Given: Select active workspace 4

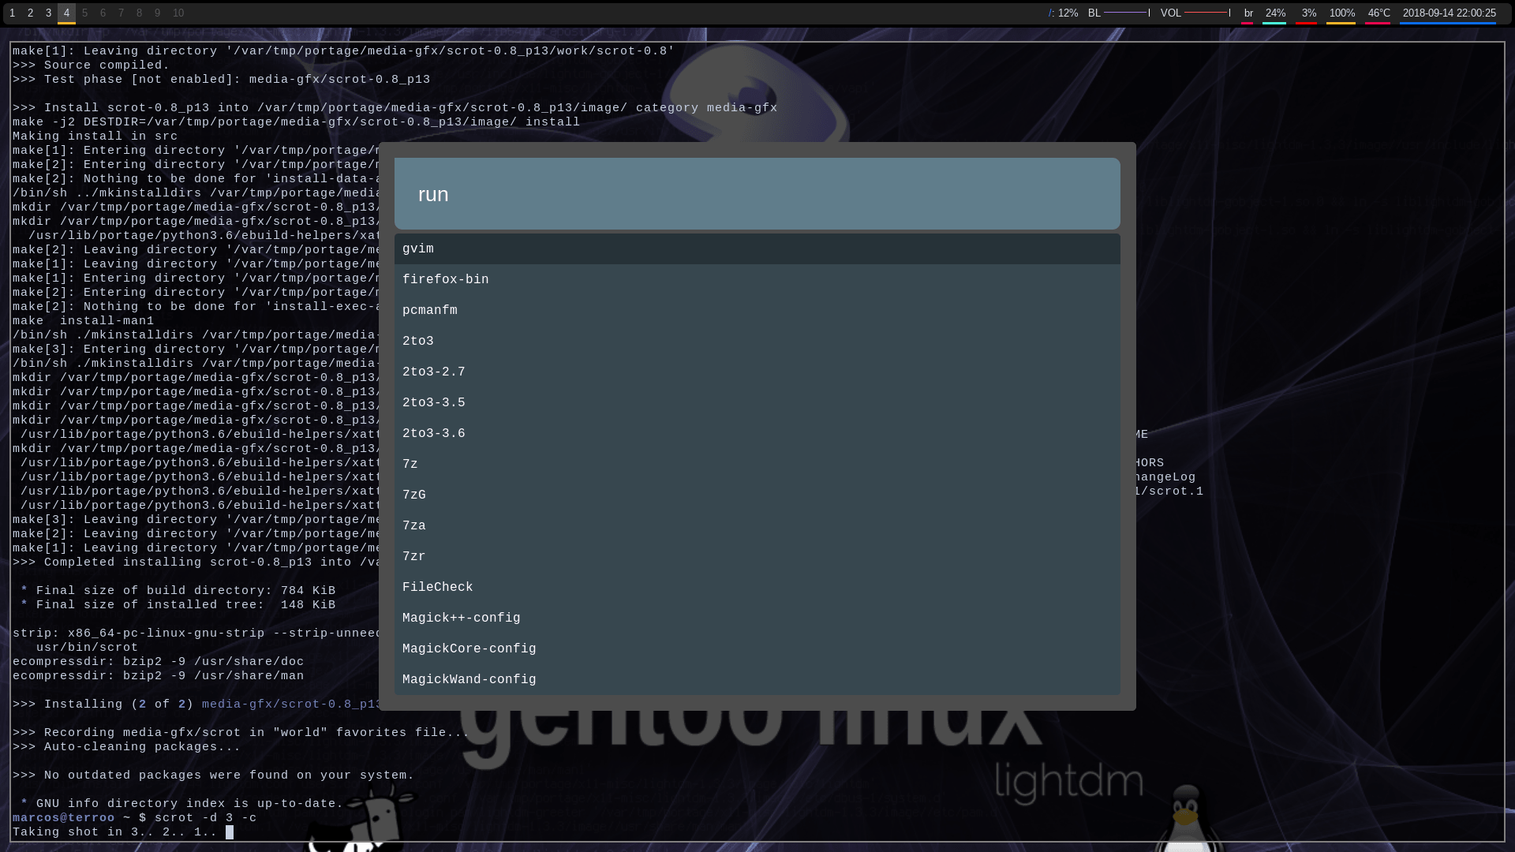Looking at the screenshot, I should click(x=66, y=13).
